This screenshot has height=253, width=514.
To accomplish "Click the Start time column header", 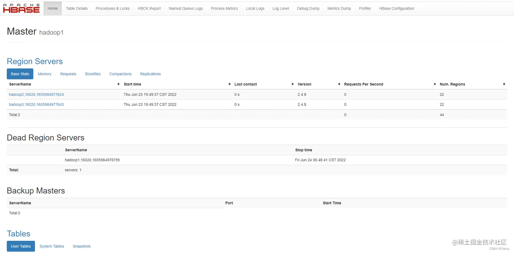I will click(132, 84).
